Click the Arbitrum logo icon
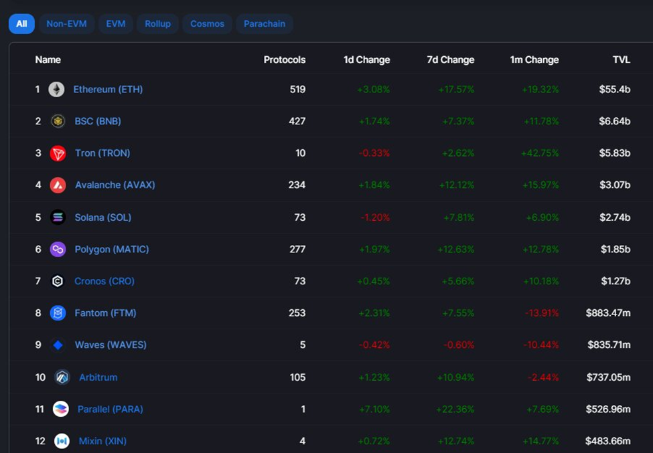 pyautogui.click(x=62, y=377)
